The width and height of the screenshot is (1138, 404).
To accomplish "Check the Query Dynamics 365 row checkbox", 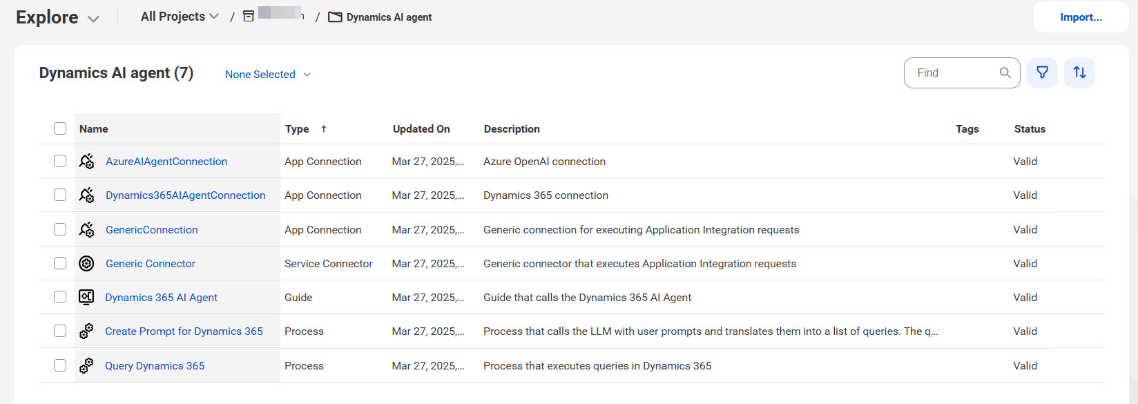I will coord(60,365).
